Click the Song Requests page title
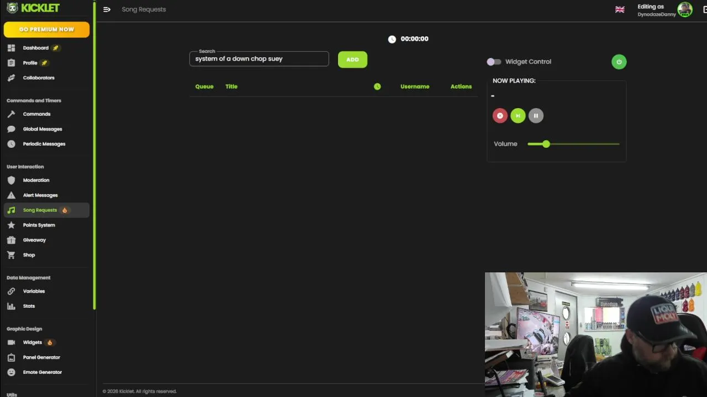Screen dimensions: 707x397 coord(144,9)
